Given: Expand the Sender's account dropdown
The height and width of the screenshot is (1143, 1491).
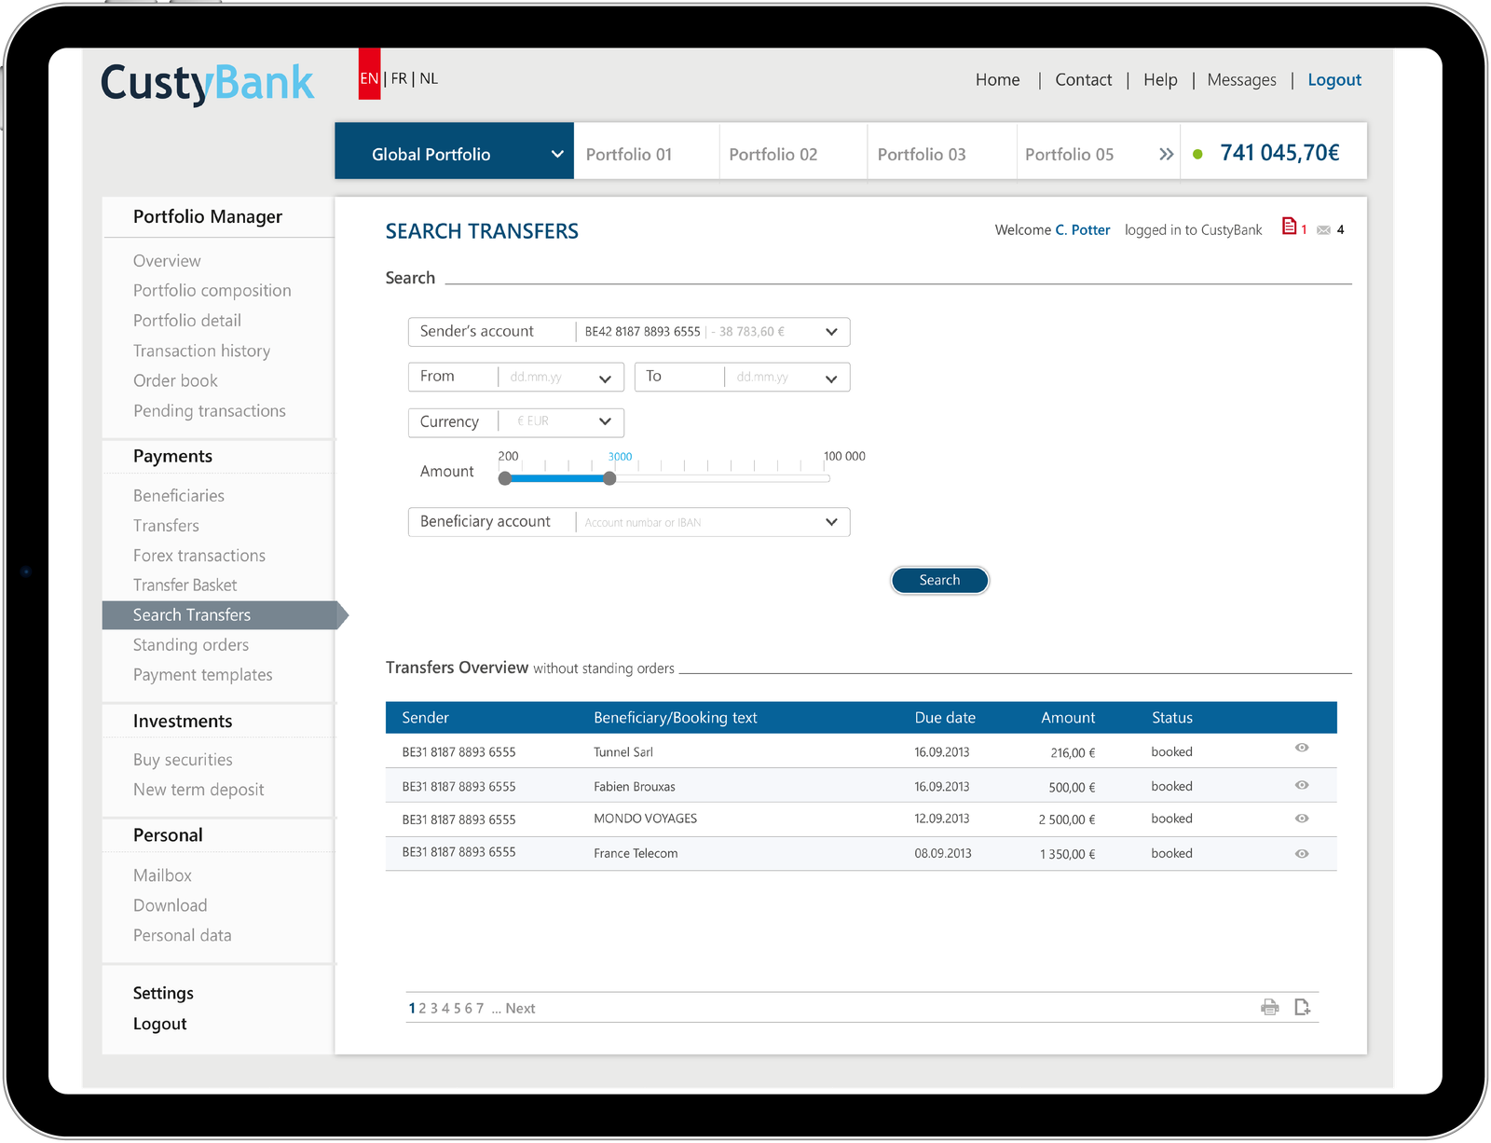Looking at the screenshot, I should point(831,332).
